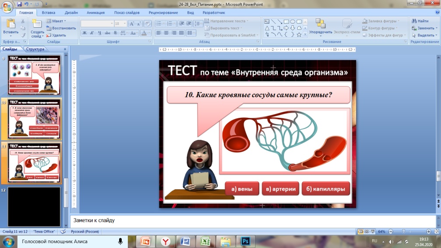This screenshot has width=441, height=248.
Task: Click the Удалить delete slide button
Action: click(x=56, y=35)
